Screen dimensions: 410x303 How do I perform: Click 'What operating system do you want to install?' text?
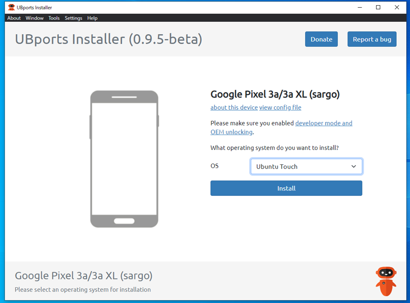click(x=275, y=148)
